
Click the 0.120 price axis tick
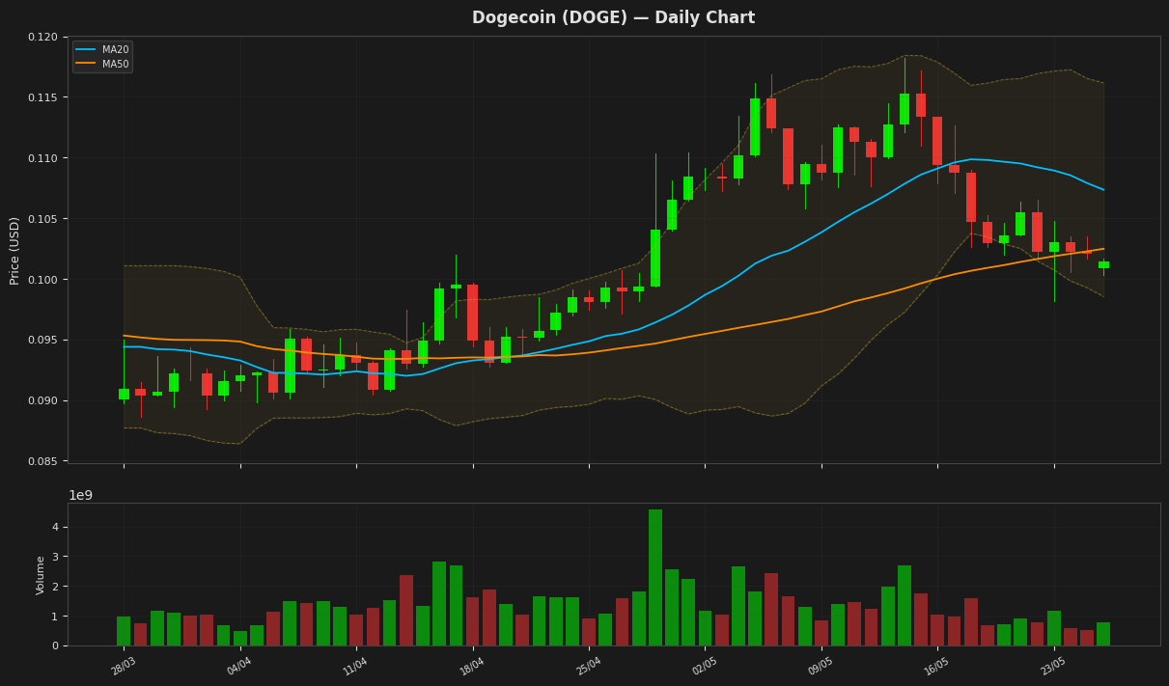point(43,37)
